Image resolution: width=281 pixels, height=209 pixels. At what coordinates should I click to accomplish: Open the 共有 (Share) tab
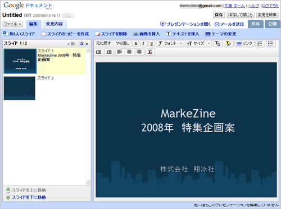coord(256,24)
